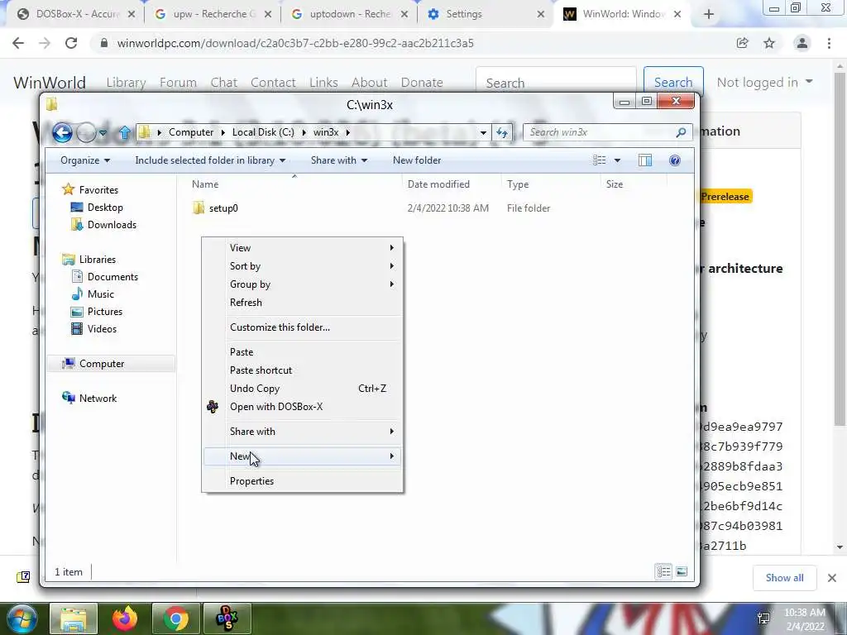Open Library link on WinWorld
Image resolution: width=847 pixels, height=635 pixels.
coord(126,83)
